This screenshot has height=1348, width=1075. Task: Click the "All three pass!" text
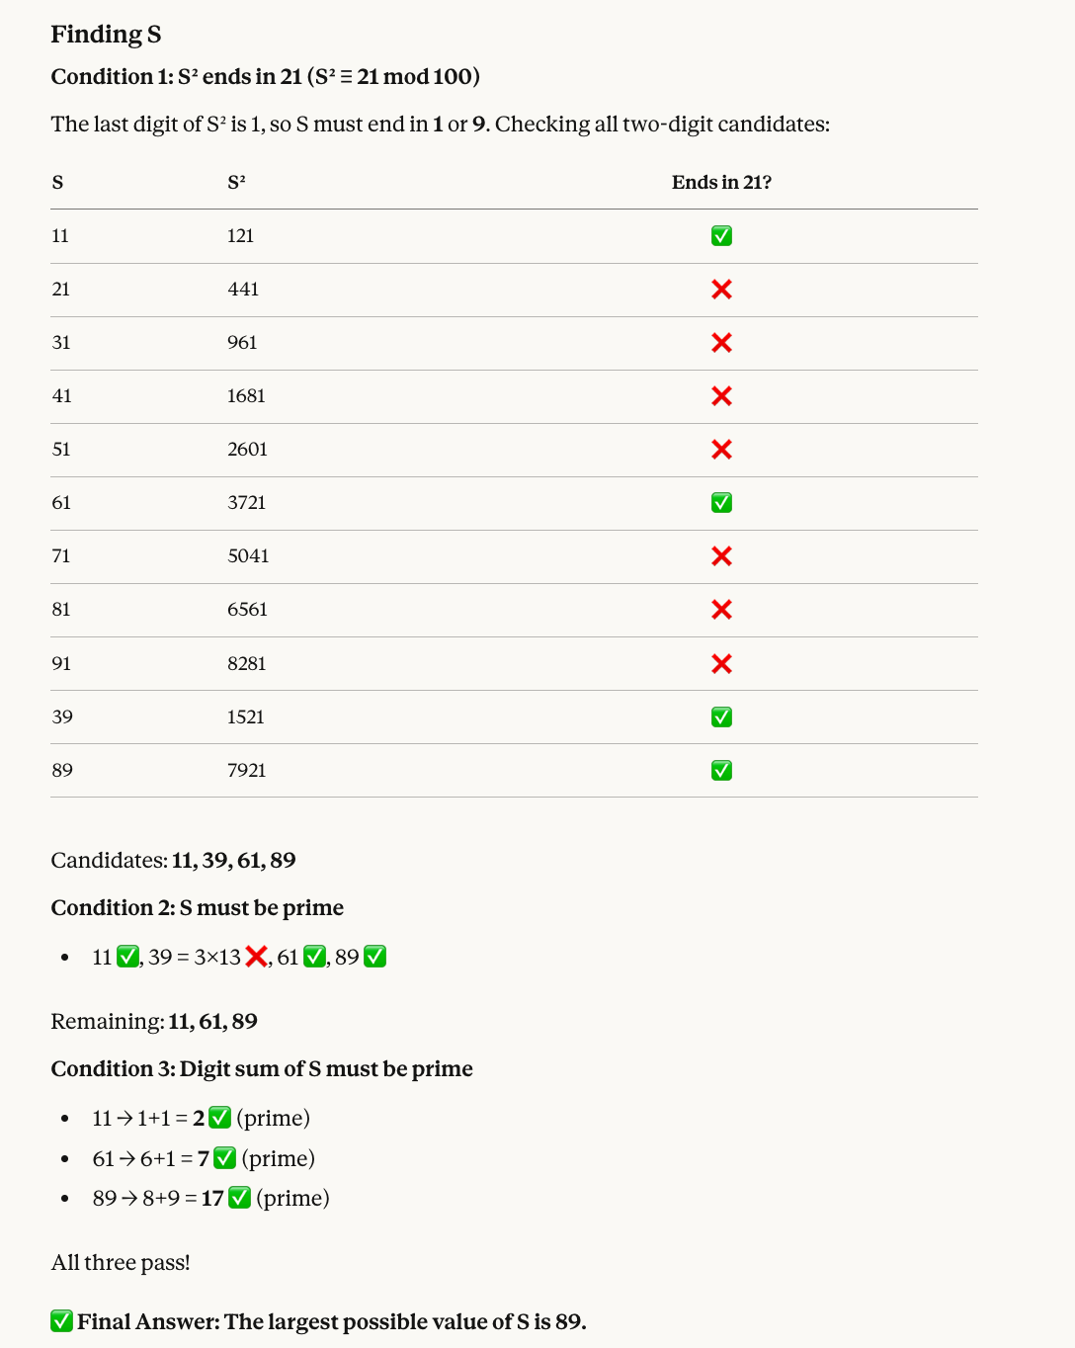tap(121, 1263)
